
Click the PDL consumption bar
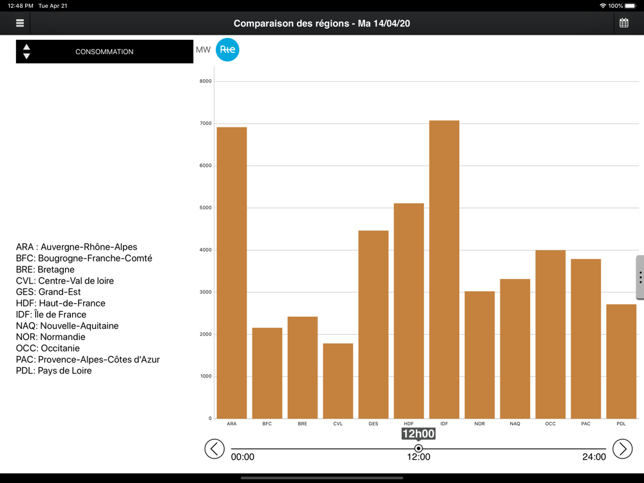(x=621, y=361)
